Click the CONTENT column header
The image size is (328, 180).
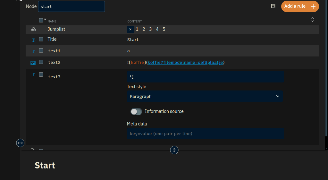click(x=135, y=21)
